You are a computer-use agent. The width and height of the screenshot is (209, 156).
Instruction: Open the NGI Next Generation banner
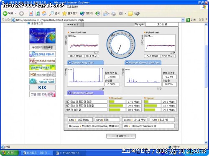(x=42, y=74)
